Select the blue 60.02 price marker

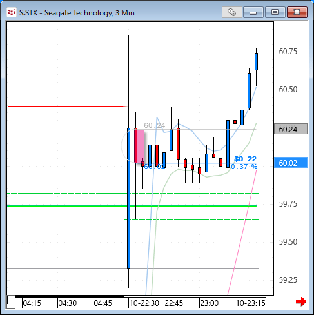(x=291, y=163)
